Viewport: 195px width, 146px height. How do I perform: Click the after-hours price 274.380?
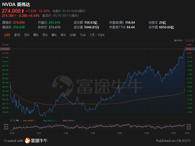pos(8,16)
